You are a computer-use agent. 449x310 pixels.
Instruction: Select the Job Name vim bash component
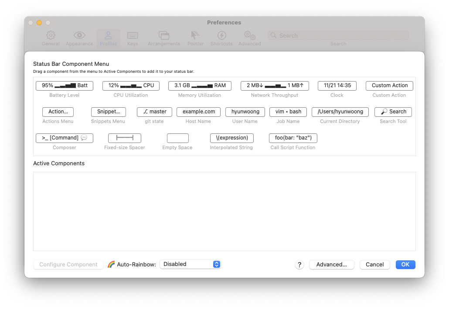pyautogui.click(x=288, y=112)
